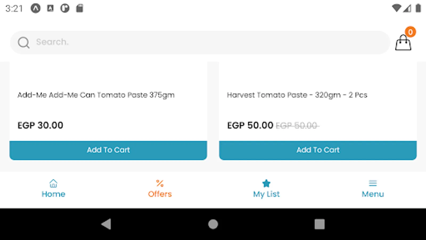Switch to the Offers tab label

[160, 194]
